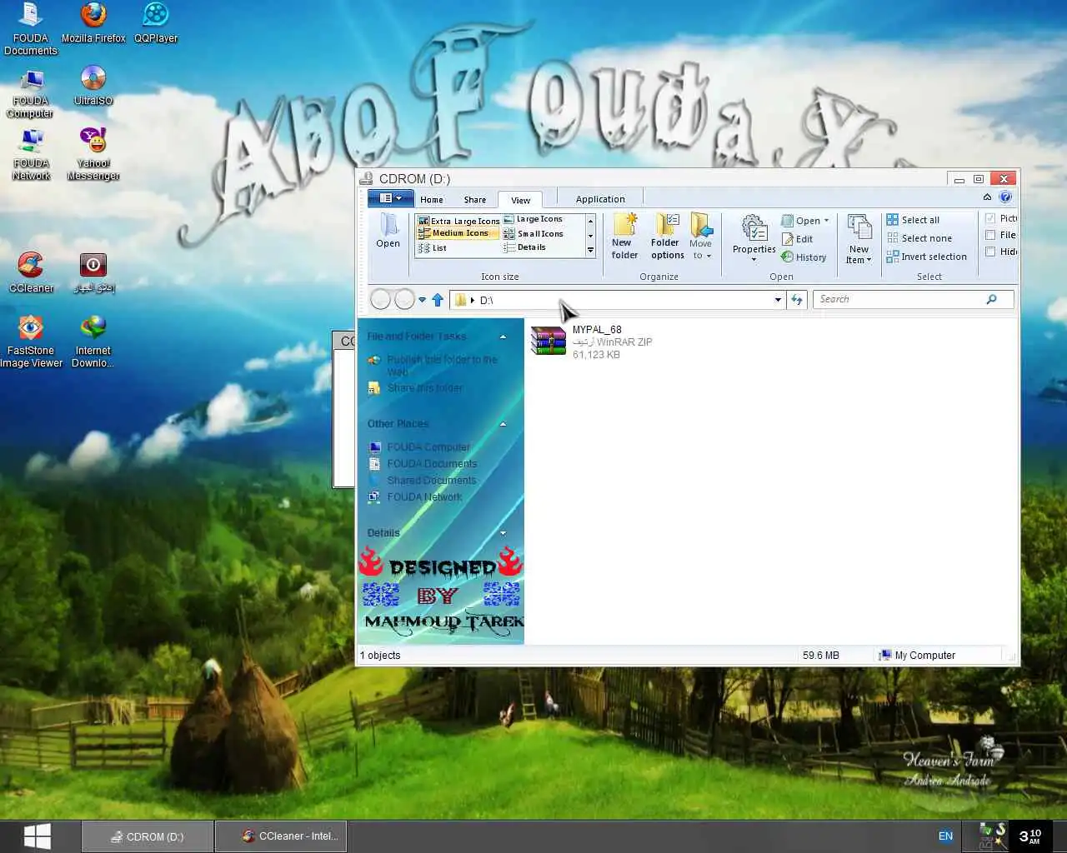Click the Forward navigation button
Screen dimensions: 1067x853
click(404, 300)
